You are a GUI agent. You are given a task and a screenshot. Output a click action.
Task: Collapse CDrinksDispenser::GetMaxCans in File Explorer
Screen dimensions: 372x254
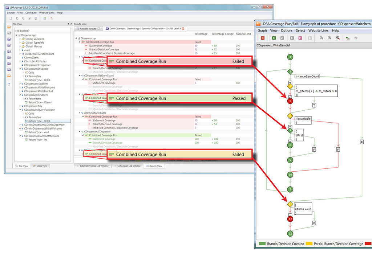tap(20, 136)
